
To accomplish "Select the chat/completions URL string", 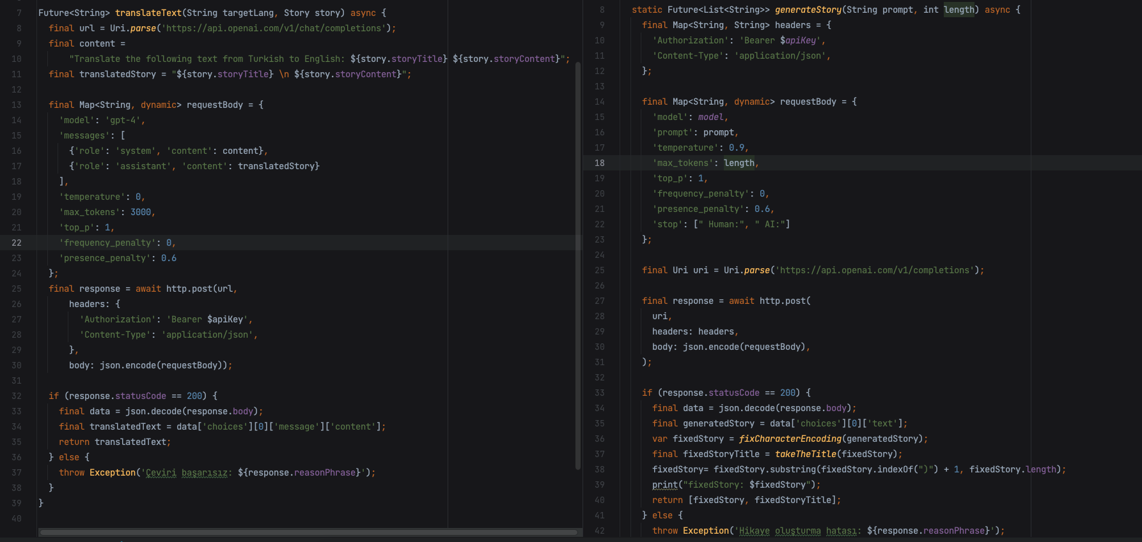I will 274,28.
